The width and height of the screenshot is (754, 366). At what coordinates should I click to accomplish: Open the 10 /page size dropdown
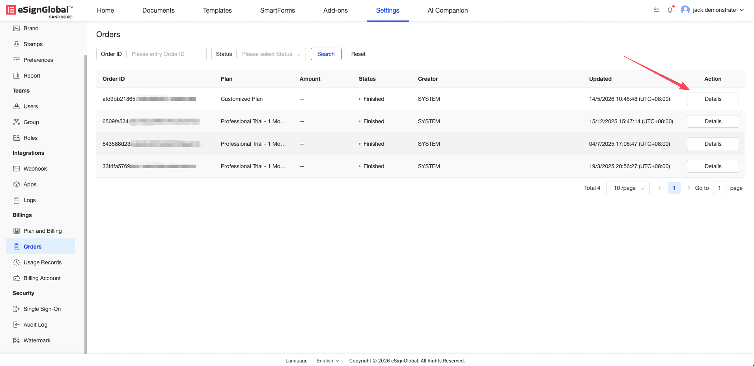click(628, 188)
